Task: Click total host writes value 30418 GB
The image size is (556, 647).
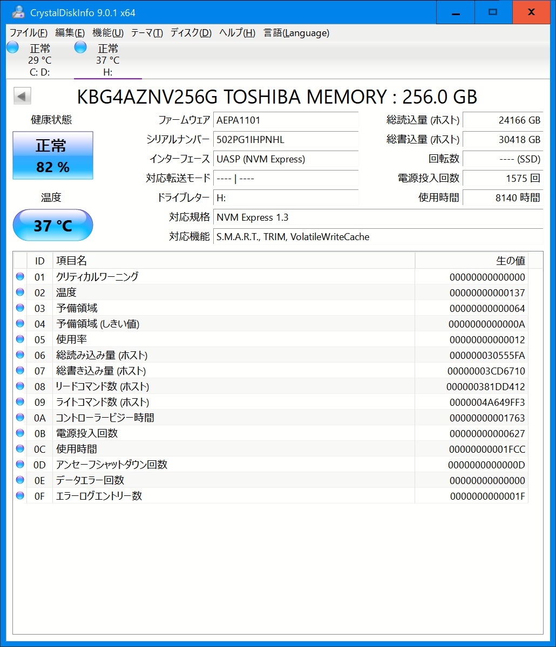Action: pyautogui.click(x=503, y=139)
